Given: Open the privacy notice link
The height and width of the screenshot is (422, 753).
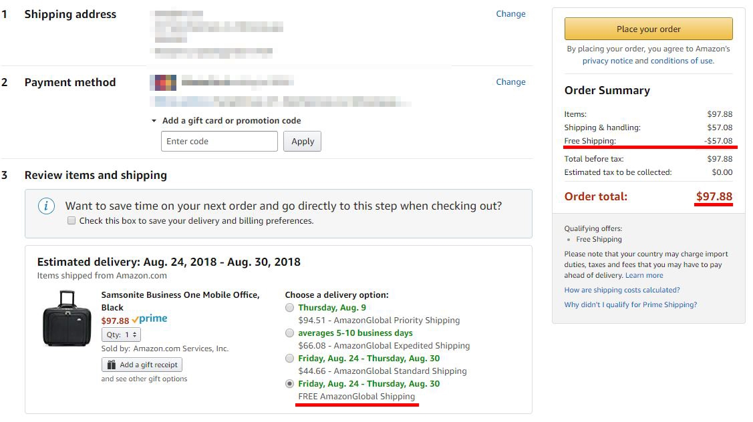Looking at the screenshot, I should click(x=607, y=61).
